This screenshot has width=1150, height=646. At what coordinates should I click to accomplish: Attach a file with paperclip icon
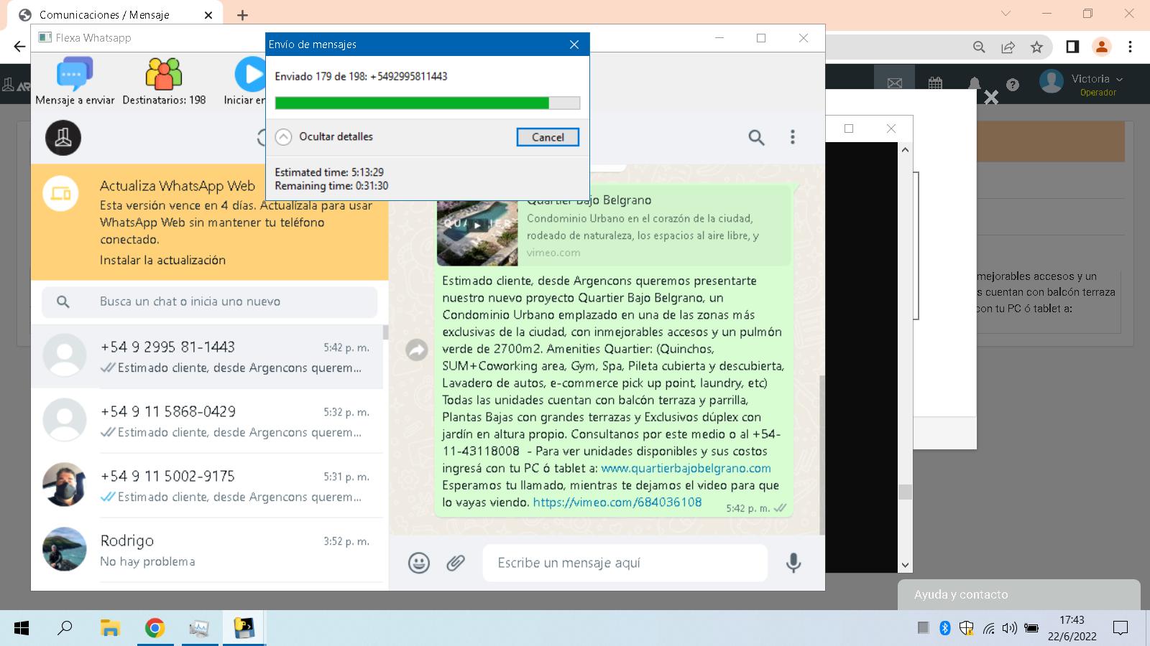(456, 563)
